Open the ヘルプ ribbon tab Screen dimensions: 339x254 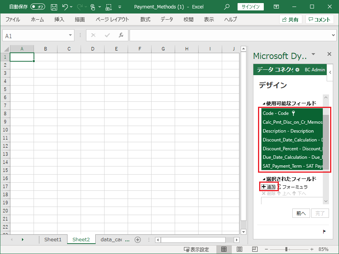point(231,19)
